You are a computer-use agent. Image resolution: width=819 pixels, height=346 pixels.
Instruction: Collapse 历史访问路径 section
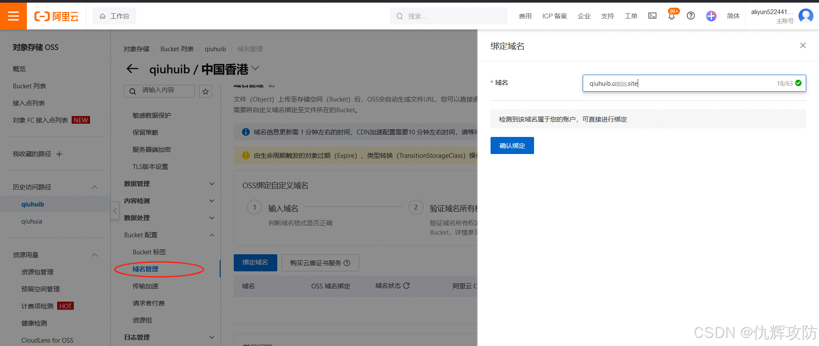(x=94, y=187)
